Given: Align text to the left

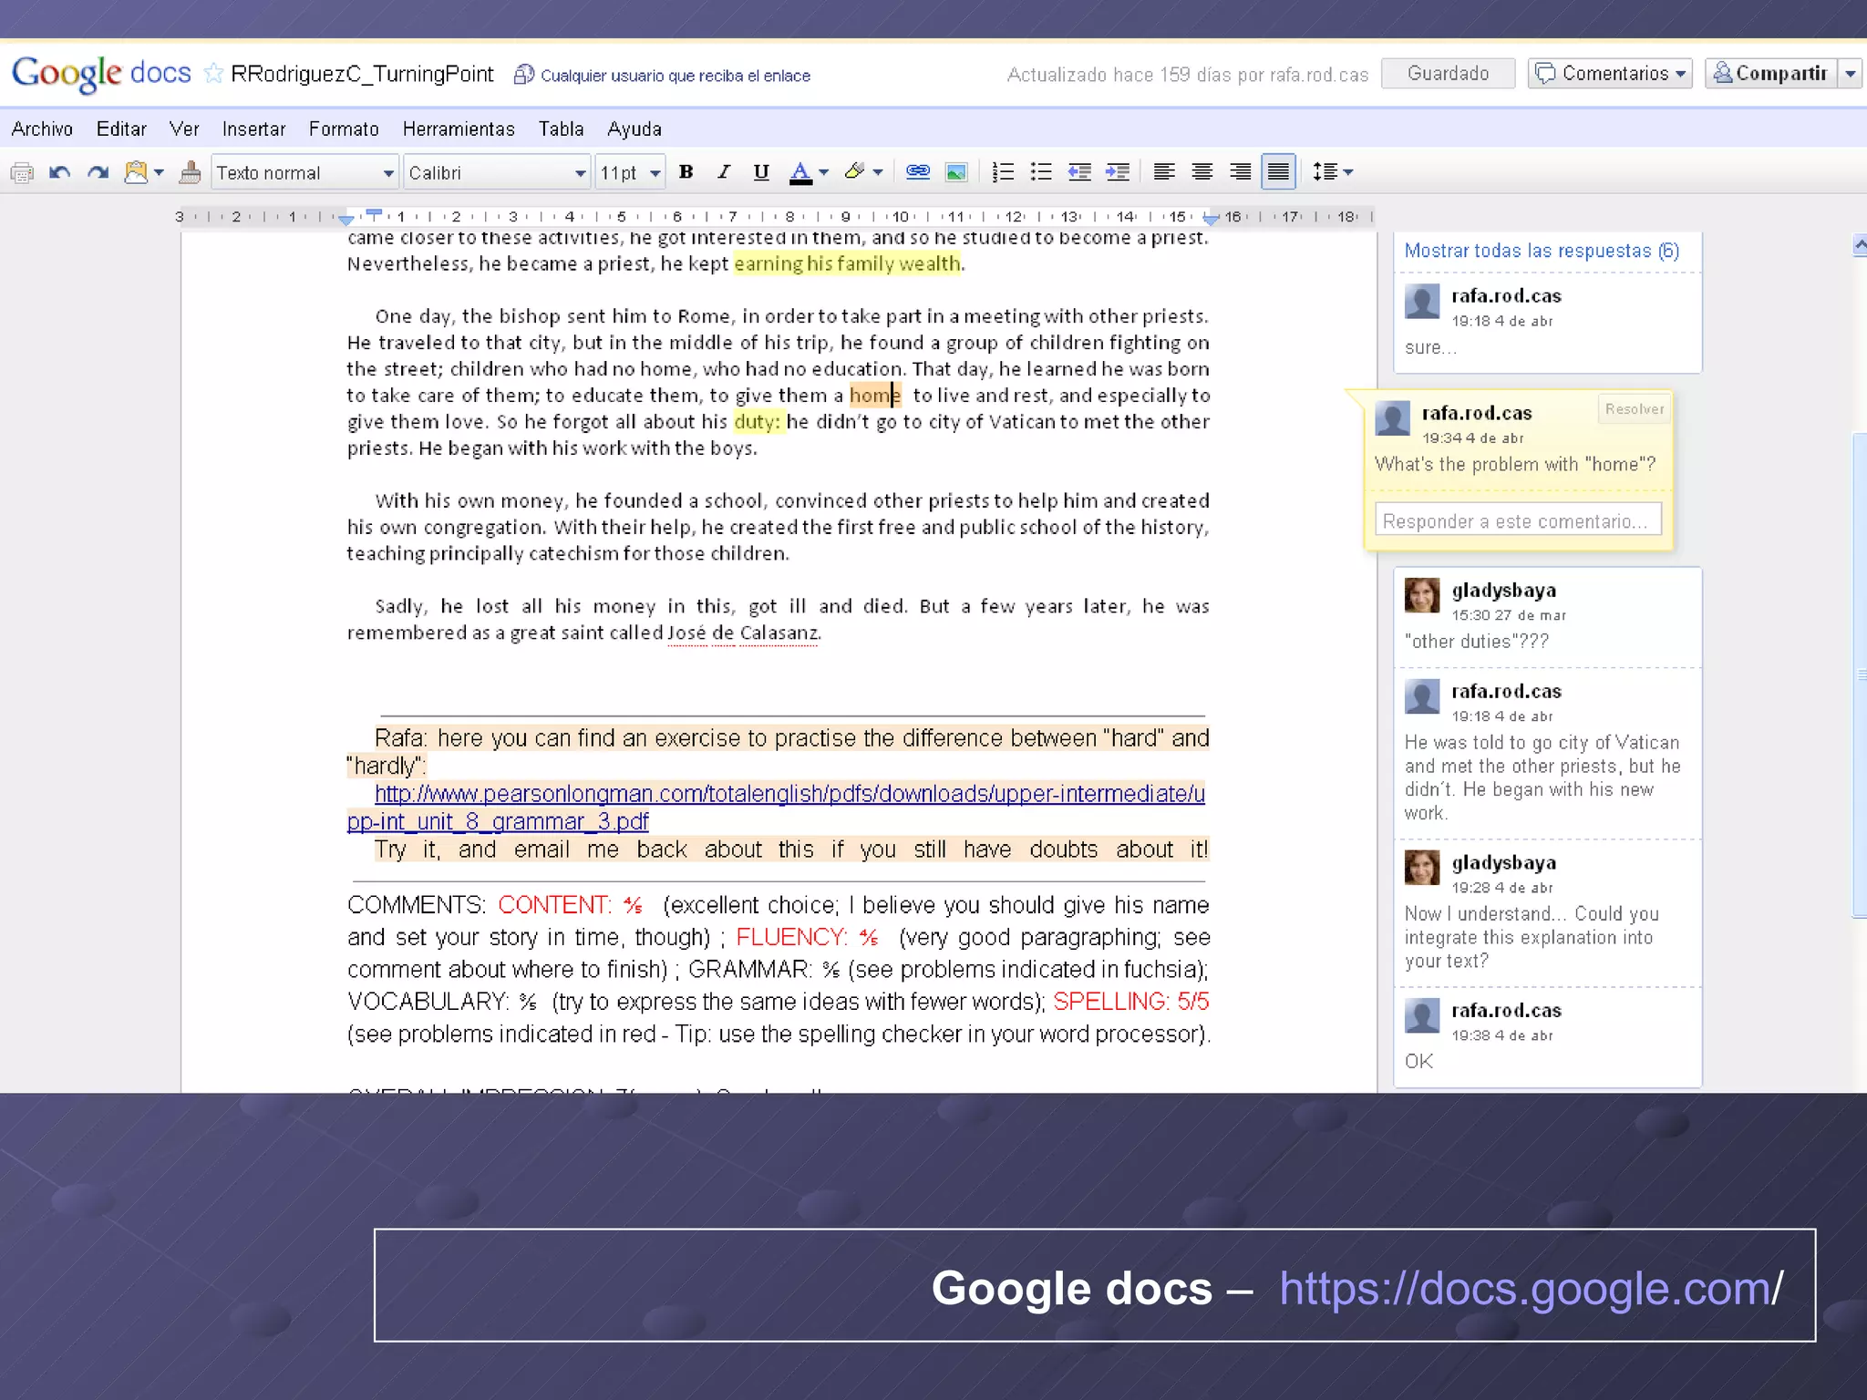Looking at the screenshot, I should pyautogui.click(x=1164, y=172).
